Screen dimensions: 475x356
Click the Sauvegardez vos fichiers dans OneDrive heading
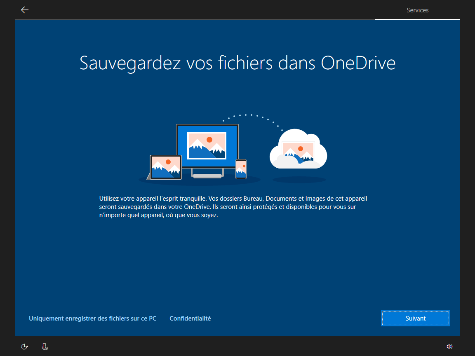click(x=237, y=63)
